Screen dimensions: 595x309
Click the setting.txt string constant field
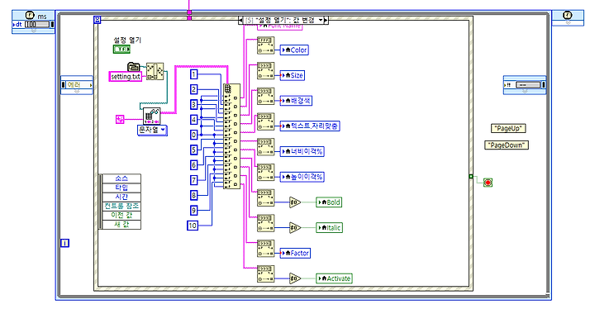tap(126, 77)
